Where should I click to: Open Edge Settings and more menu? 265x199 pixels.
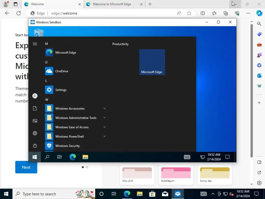pos(248,13)
